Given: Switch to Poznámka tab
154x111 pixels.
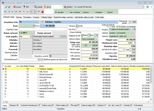Looking at the screenshot, I should point(27,17).
